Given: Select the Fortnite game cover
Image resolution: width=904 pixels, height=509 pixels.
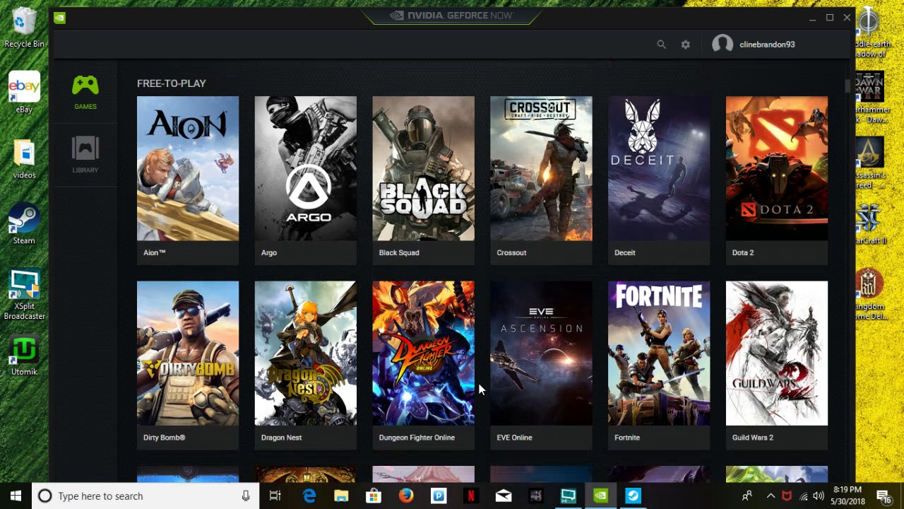Looking at the screenshot, I should point(659,353).
